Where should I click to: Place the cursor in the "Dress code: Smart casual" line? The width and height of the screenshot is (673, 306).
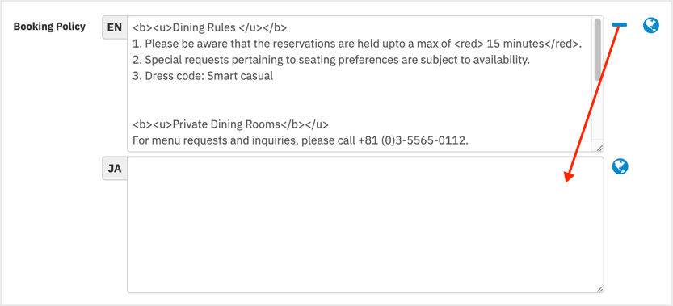(203, 77)
